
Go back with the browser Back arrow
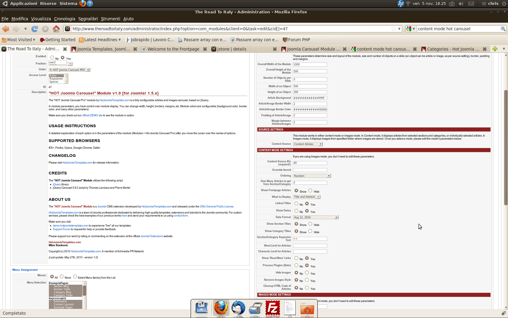[5, 29]
